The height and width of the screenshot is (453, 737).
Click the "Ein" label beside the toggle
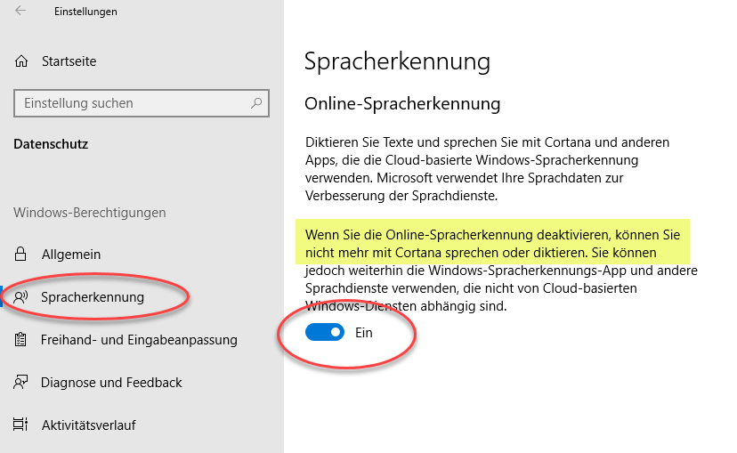363,333
